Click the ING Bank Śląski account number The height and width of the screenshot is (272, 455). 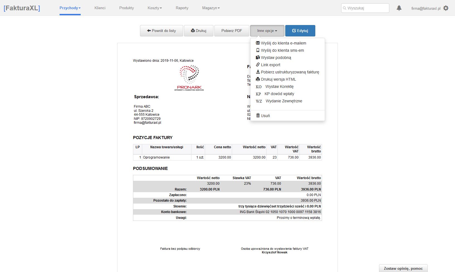click(280, 212)
